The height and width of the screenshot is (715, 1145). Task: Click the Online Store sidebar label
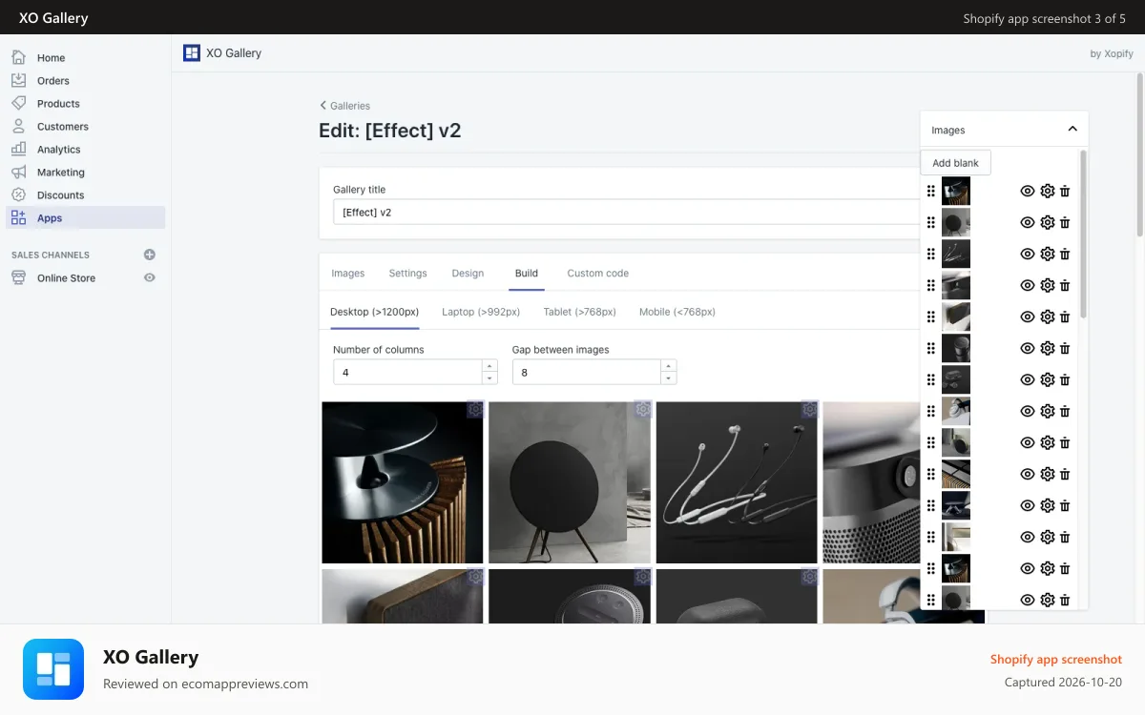(67, 278)
